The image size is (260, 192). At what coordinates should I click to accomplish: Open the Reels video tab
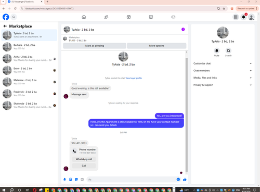pos(128,17)
